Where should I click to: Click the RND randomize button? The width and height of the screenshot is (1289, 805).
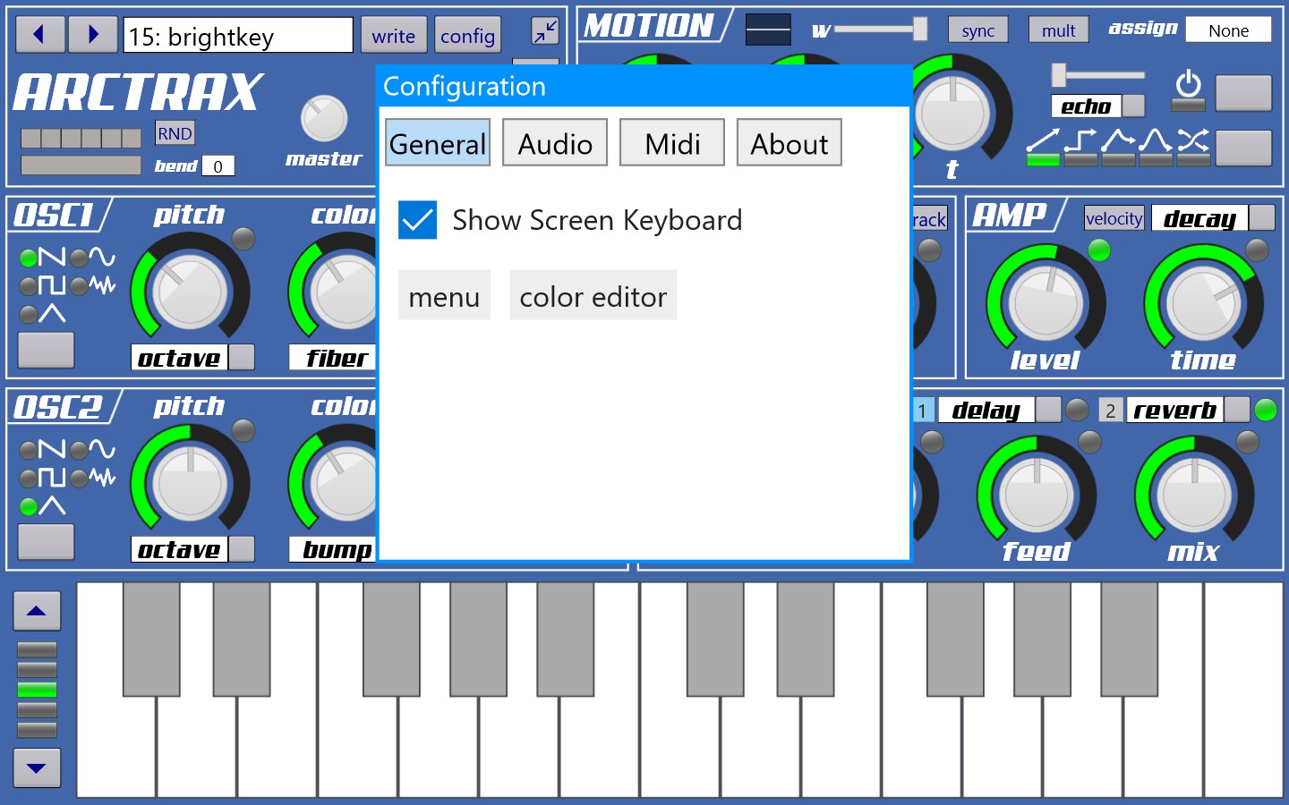tap(175, 133)
